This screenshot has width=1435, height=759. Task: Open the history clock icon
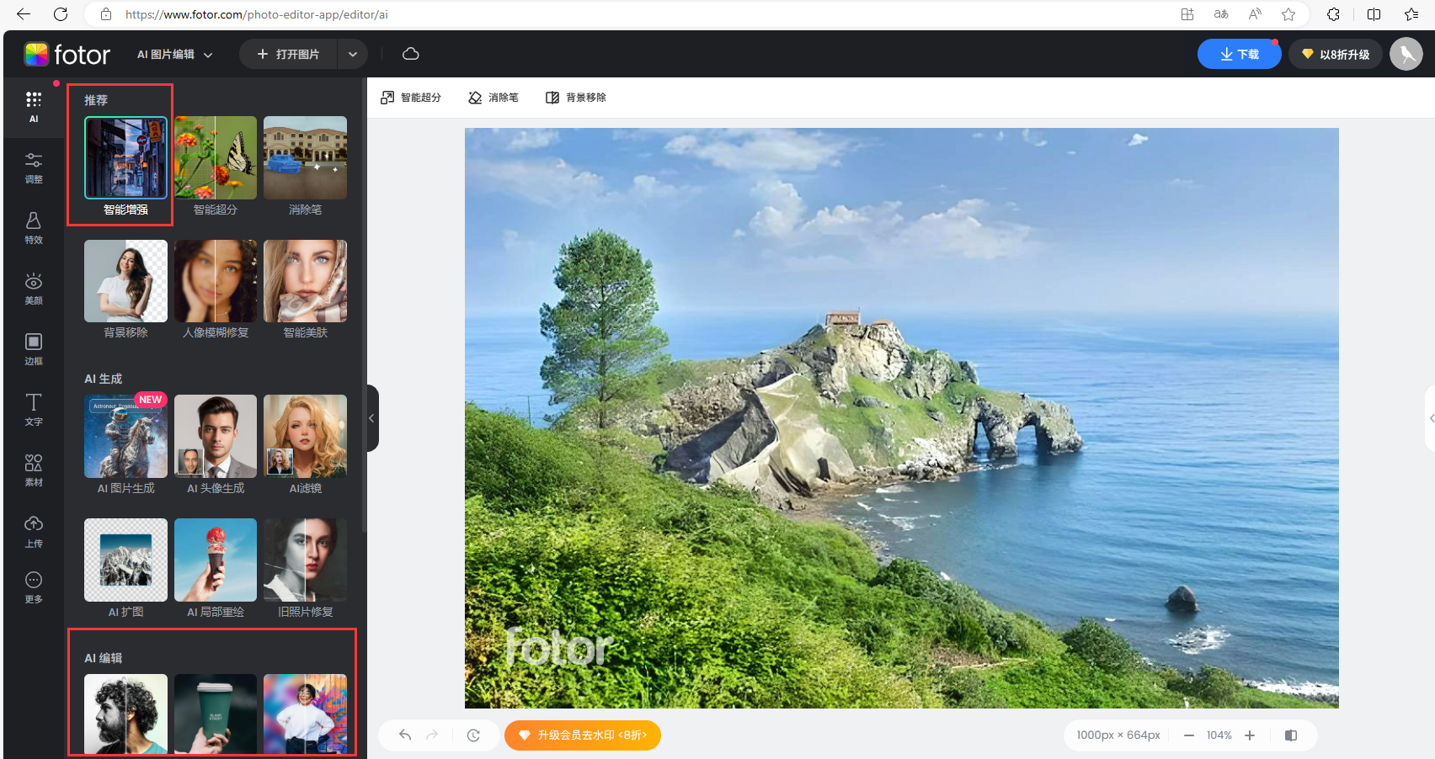click(x=473, y=735)
